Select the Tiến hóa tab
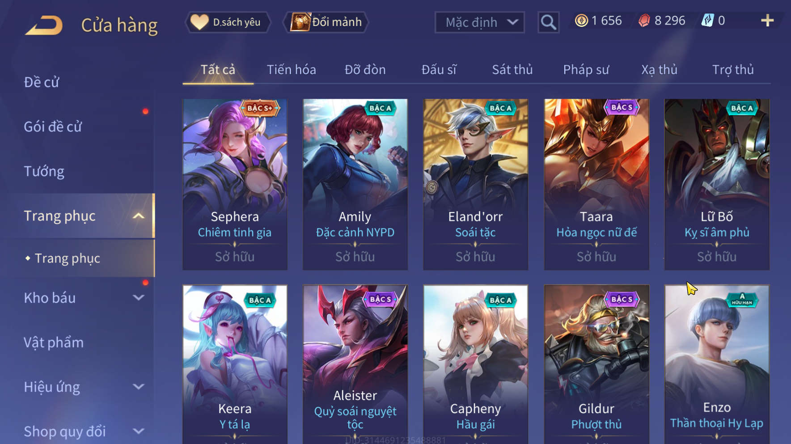This screenshot has width=791, height=444. click(x=292, y=70)
